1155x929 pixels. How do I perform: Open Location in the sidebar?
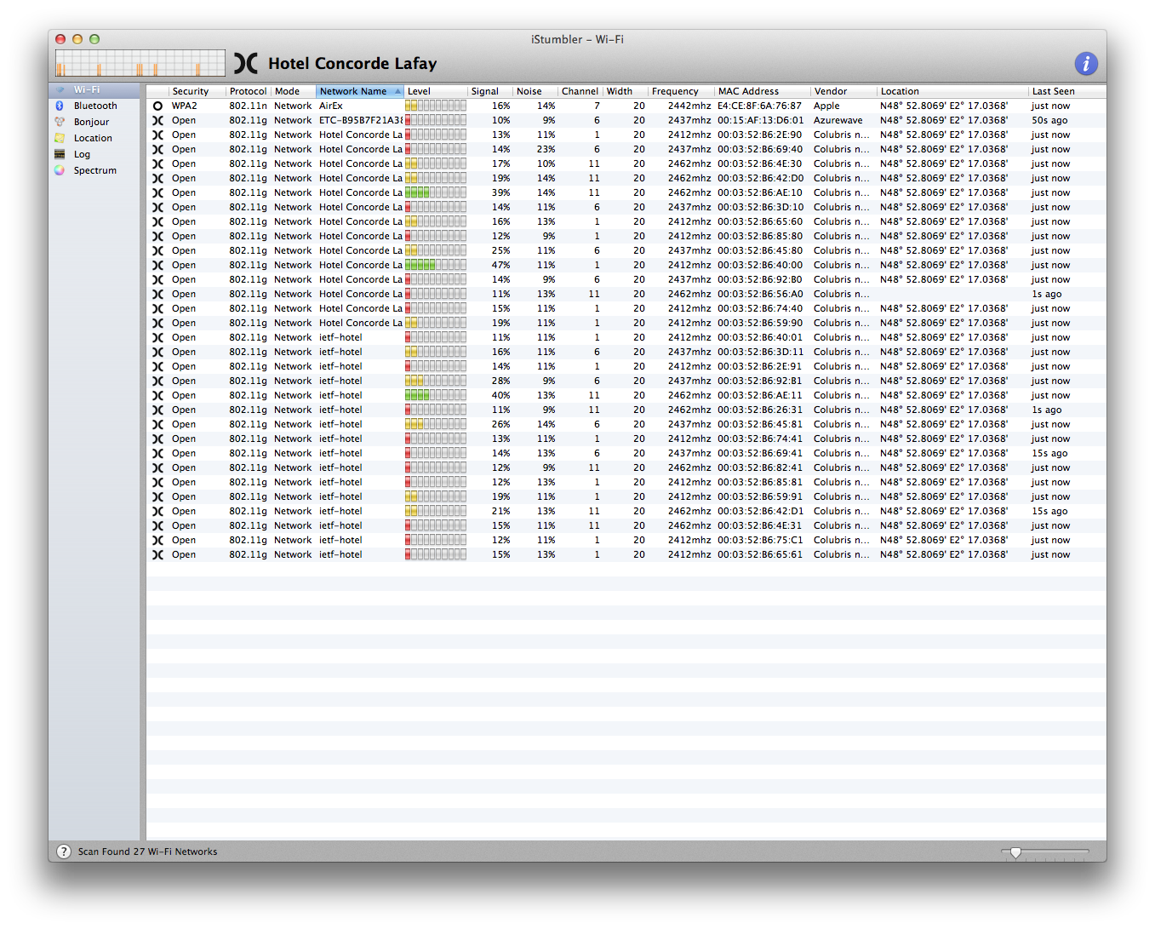[x=93, y=138]
